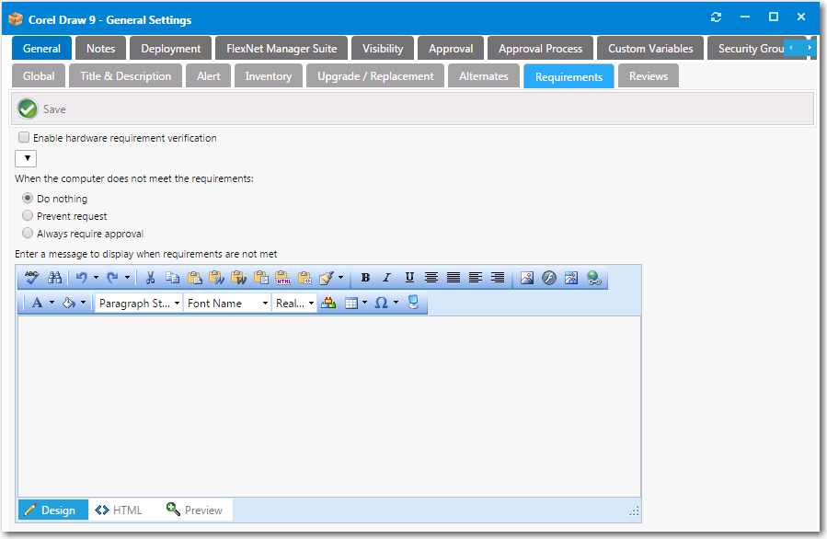Insert Flash content using the Flash icon
The height and width of the screenshot is (539, 827).
[x=548, y=278]
